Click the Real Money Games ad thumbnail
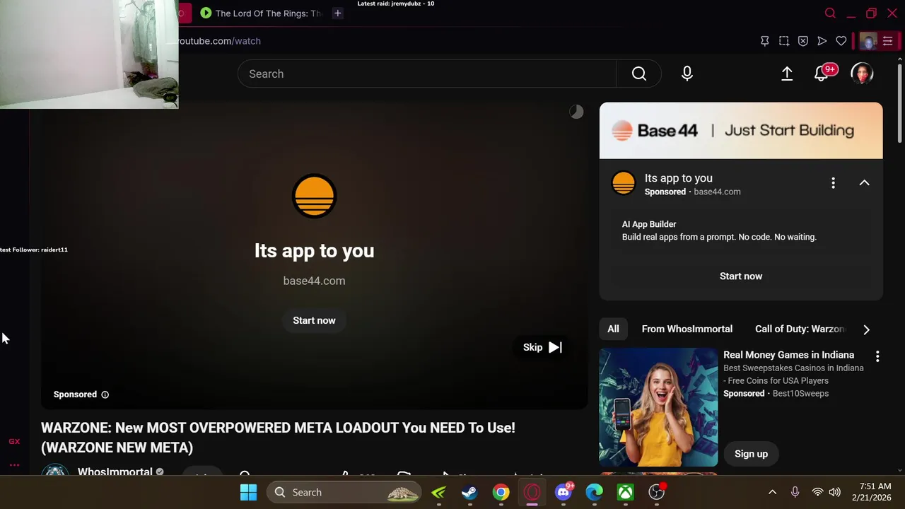The height and width of the screenshot is (509, 905). pos(658,407)
